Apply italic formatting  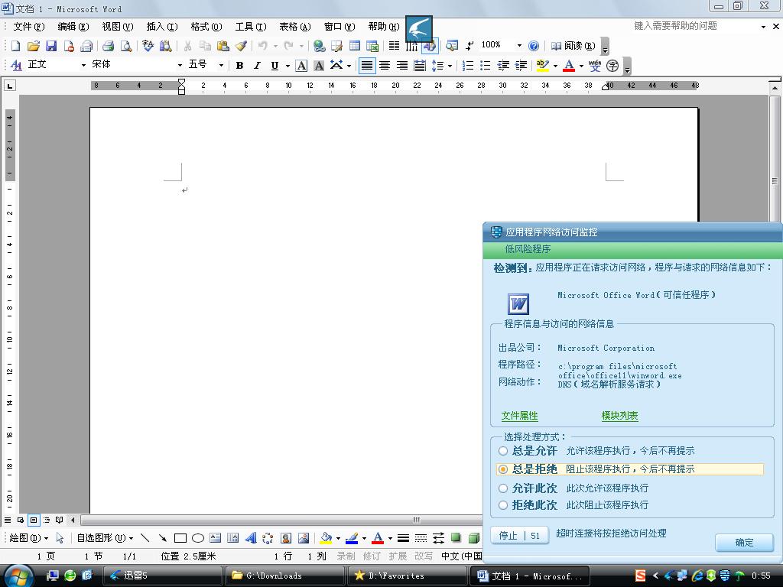click(x=257, y=66)
